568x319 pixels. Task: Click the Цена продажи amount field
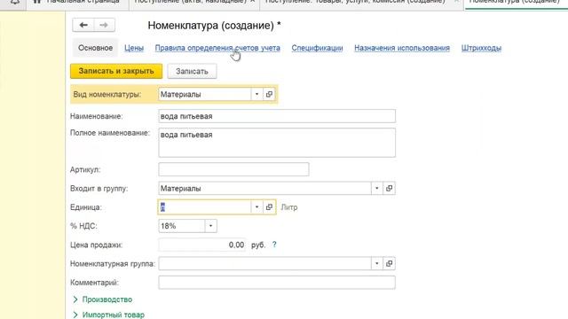[x=202, y=245]
